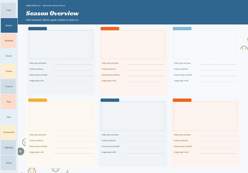Click the sketch box in the upper dark-blue card
This screenshot has width=248, height=173.
point(61,45)
